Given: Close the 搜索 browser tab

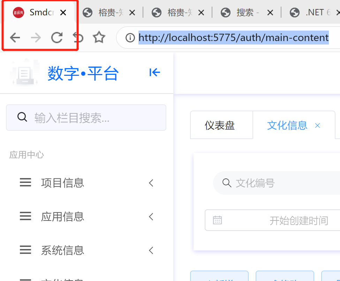Looking at the screenshot, I should tap(270, 13).
